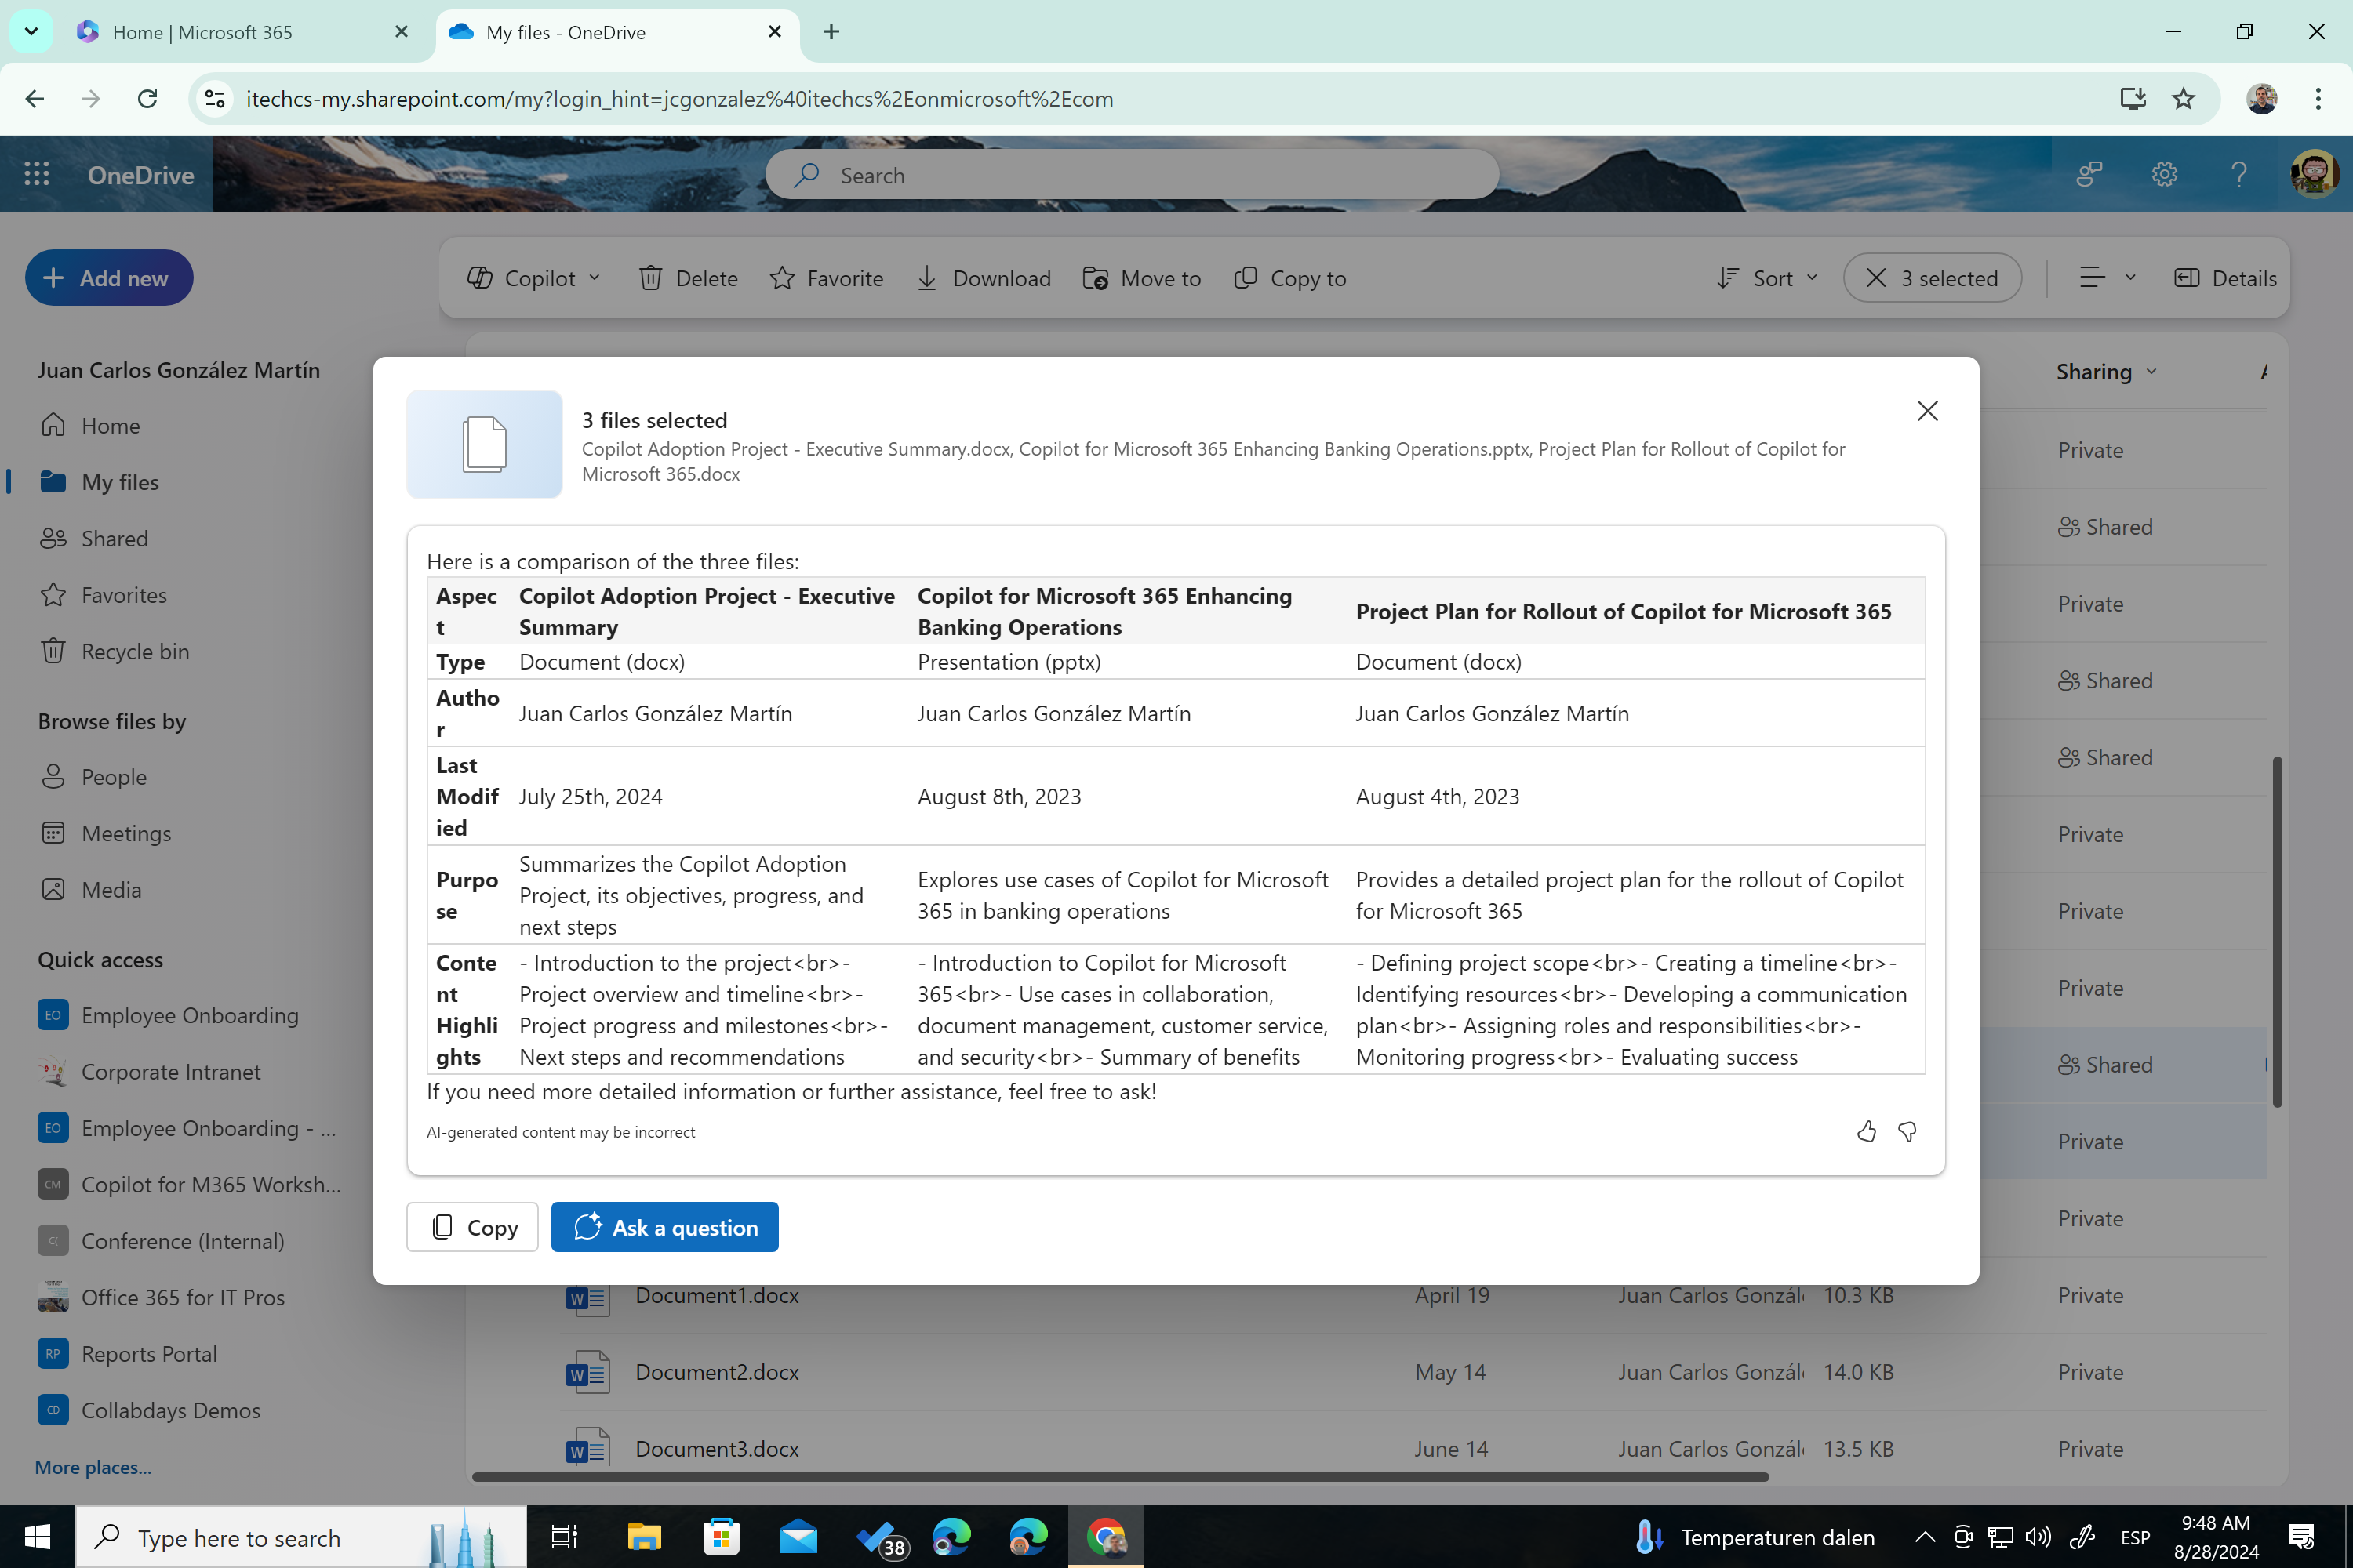This screenshot has height=1568, width=2353.
Task: Close the Copilot comparison dialog
Action: click(1927, 411)
